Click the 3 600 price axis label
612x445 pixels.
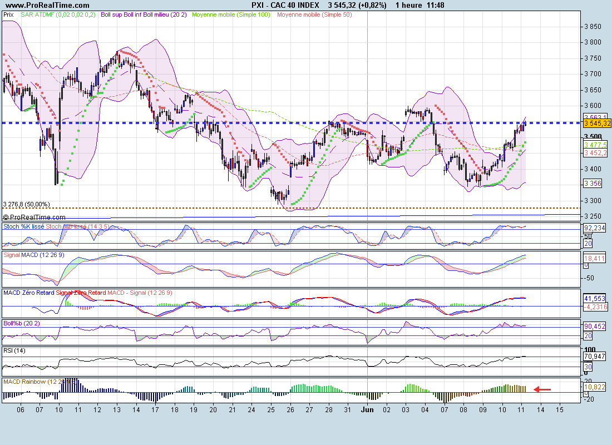[593, 105]
